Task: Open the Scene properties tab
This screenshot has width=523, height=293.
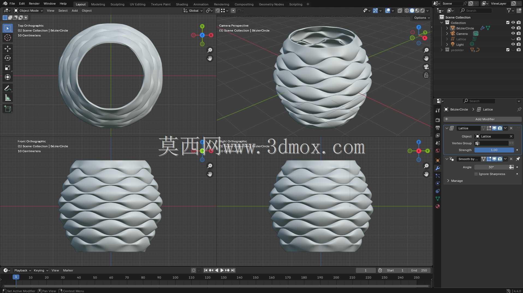Action: (438, 143)
